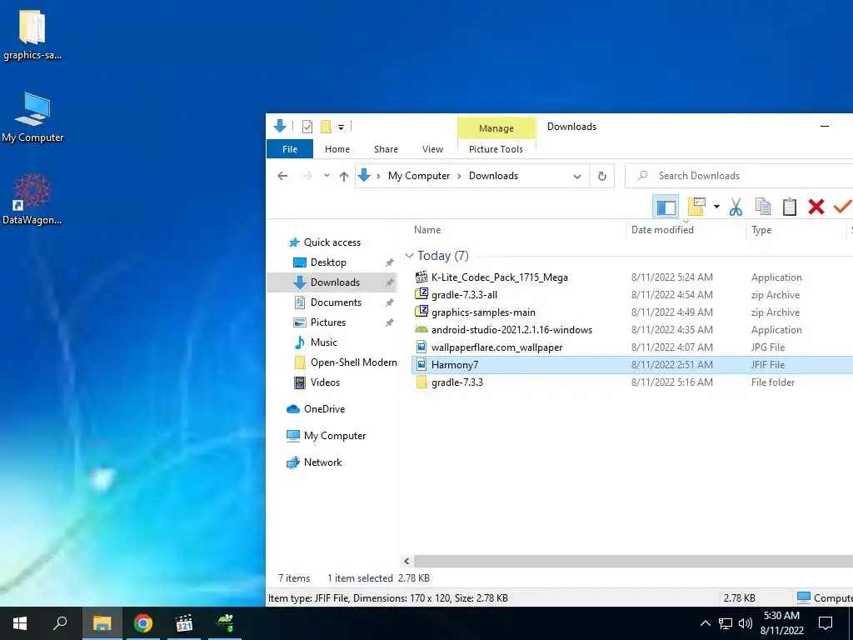
Task: Open the dropdown arrow beside new folder icon
Action: (x=716, y=207)
